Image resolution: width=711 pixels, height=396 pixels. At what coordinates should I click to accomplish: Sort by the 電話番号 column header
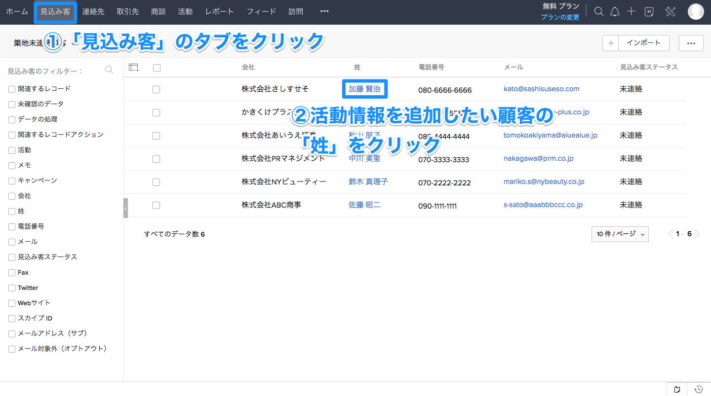[432, 67]
